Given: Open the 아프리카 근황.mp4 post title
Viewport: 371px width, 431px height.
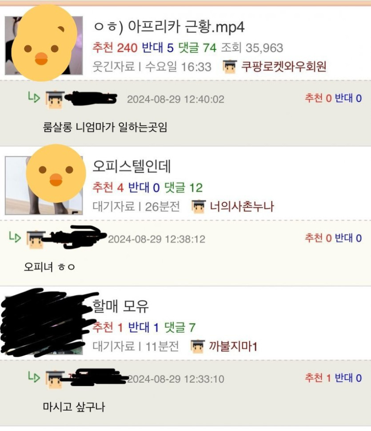Looking at the screenshot, I should 169,27.
